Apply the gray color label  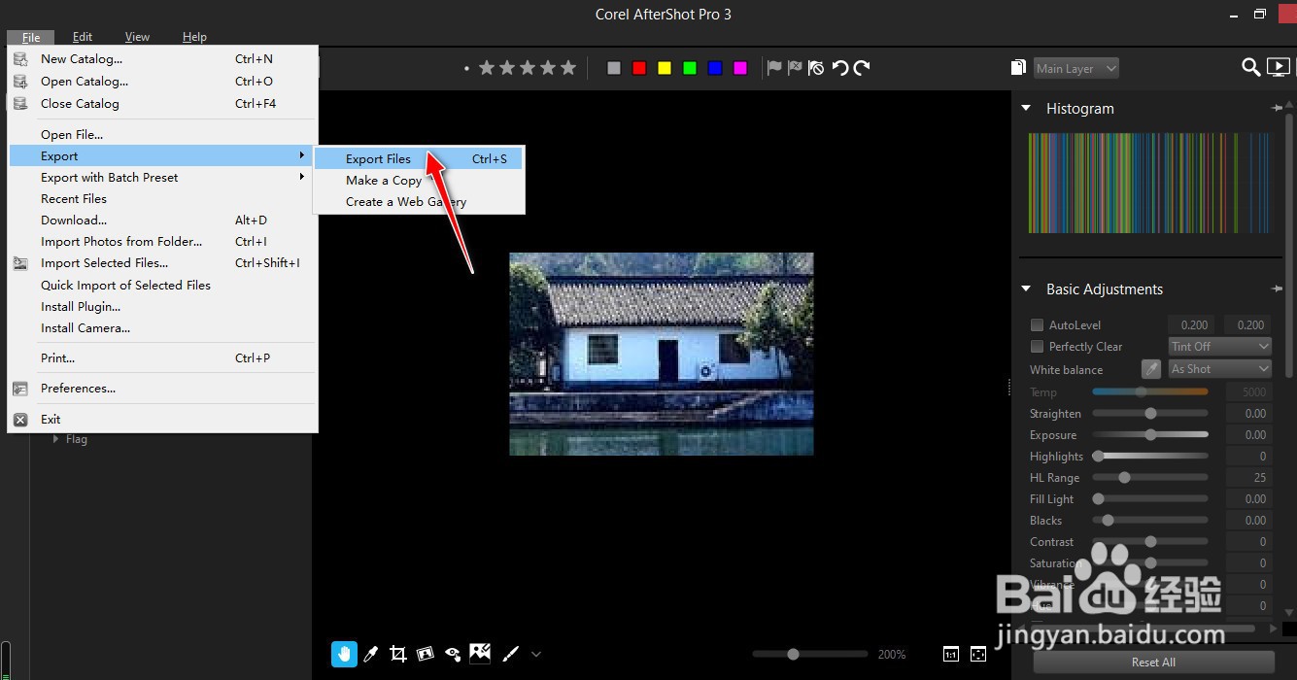(x=614, y=68)
